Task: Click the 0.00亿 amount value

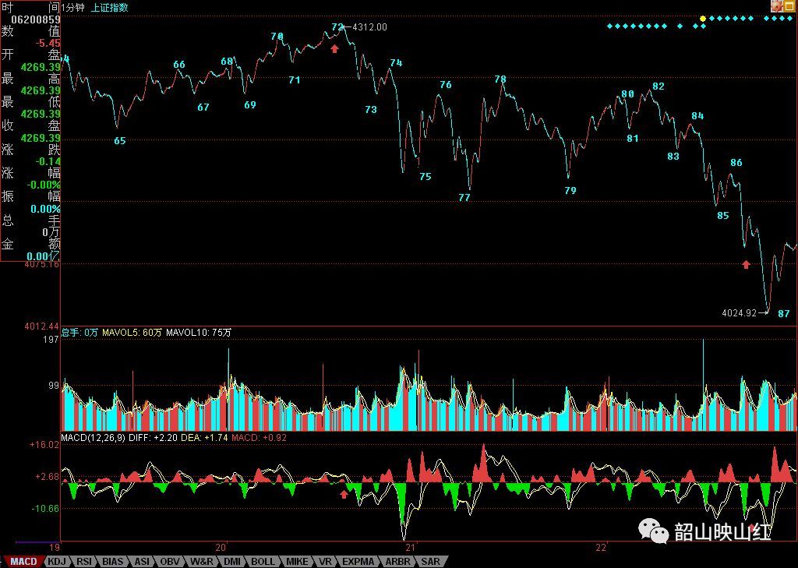Action: (44, 256)
